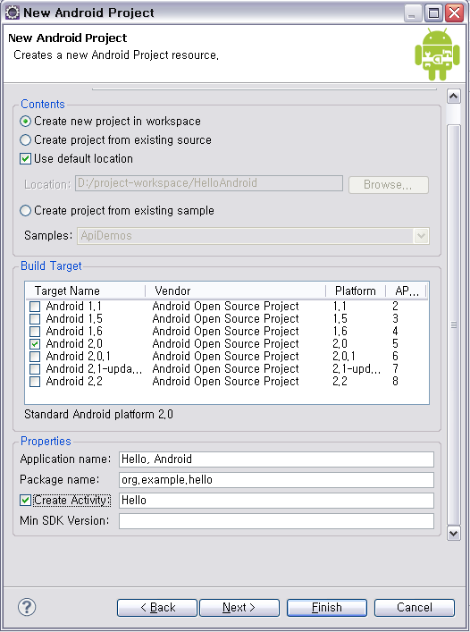Check the Android 1.5 build target
Screen dimensions: 470x632
point(35,319)
